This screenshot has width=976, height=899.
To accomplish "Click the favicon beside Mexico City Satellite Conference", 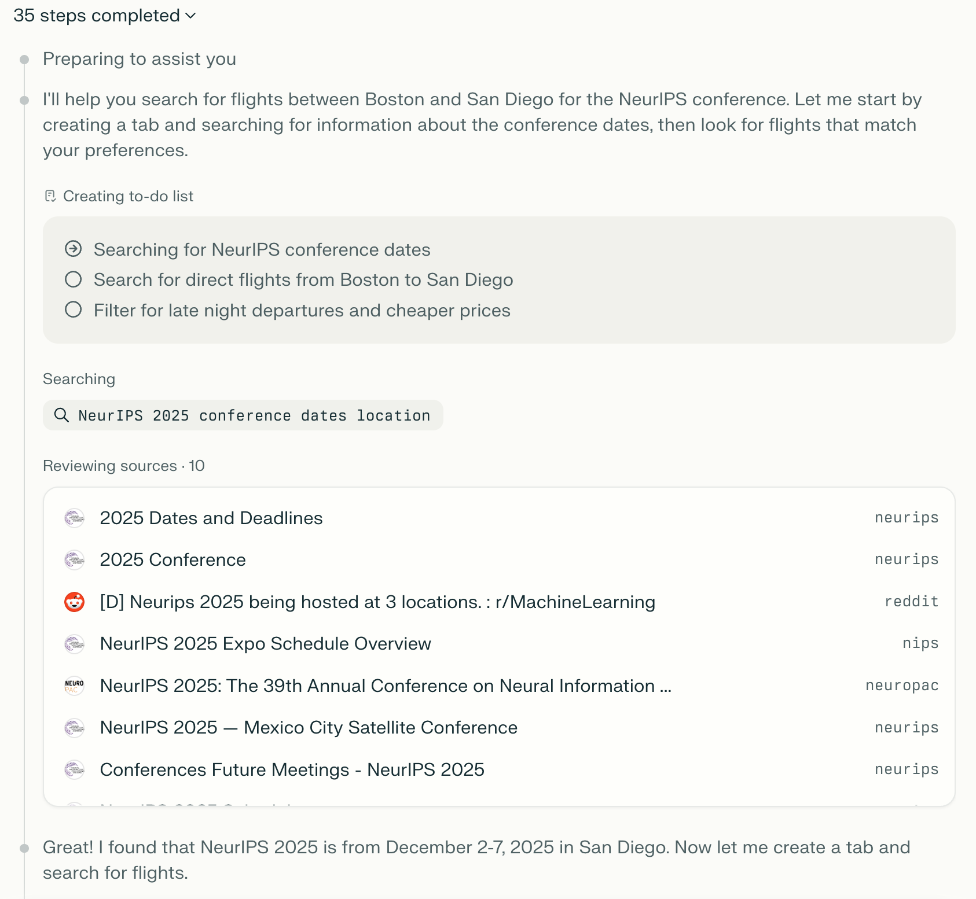I will (74, 728).
